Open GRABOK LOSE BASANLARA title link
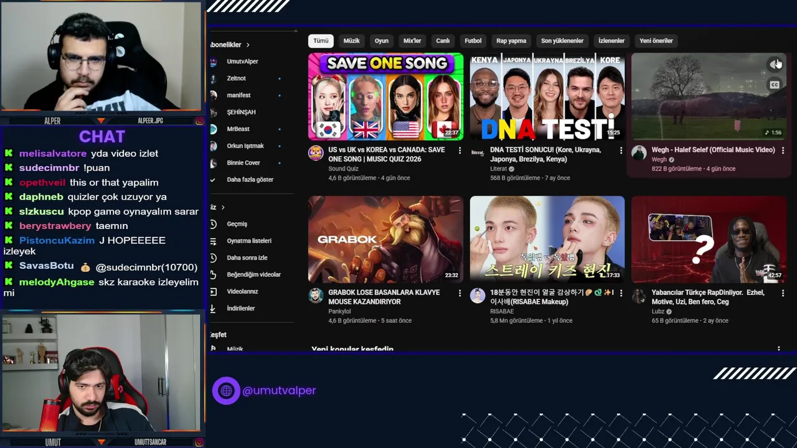This screenshot has height=448, width=797. (384, 297)
